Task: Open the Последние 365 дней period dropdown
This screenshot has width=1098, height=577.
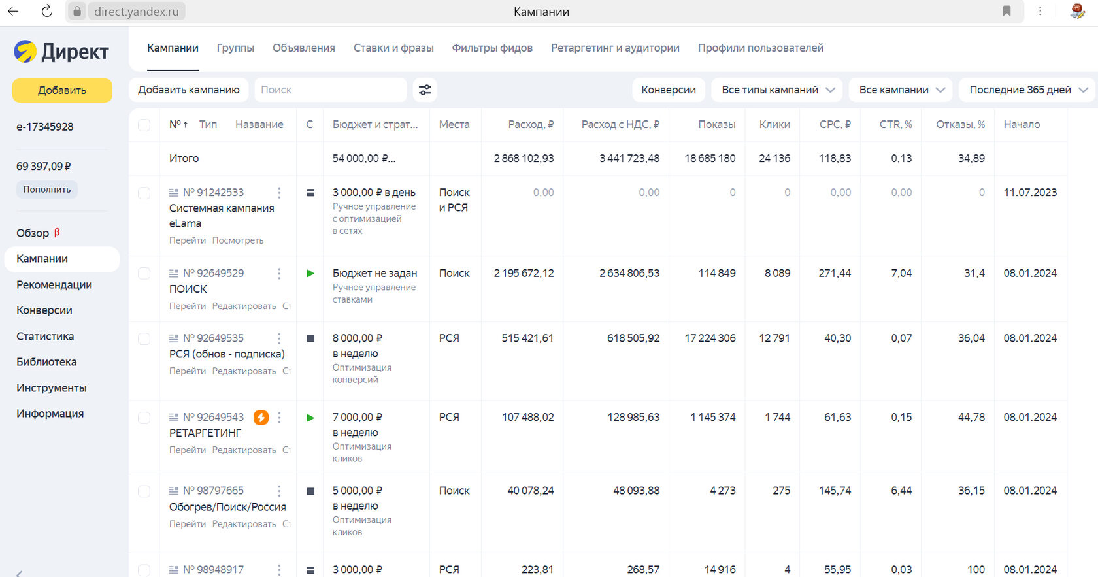Action: pos(1027,90)
